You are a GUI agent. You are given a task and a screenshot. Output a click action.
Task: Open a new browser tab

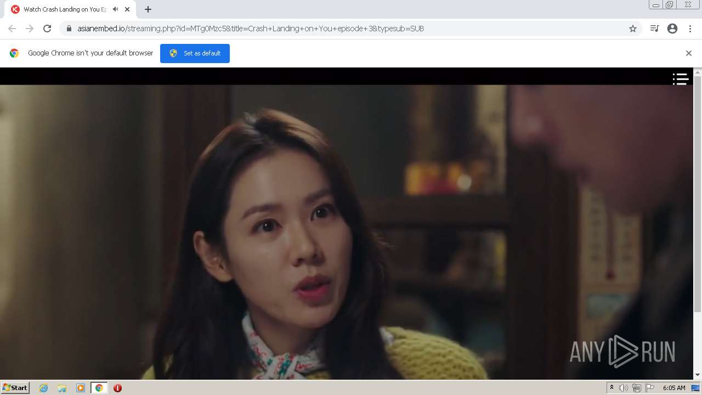coord(148,9)
